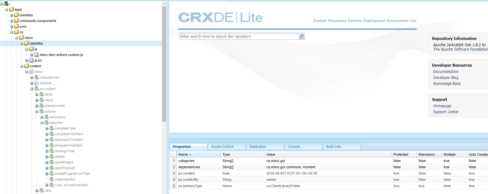
Task: Click secondary node icon
Action: pyautogui.click(x=47, y=117)
